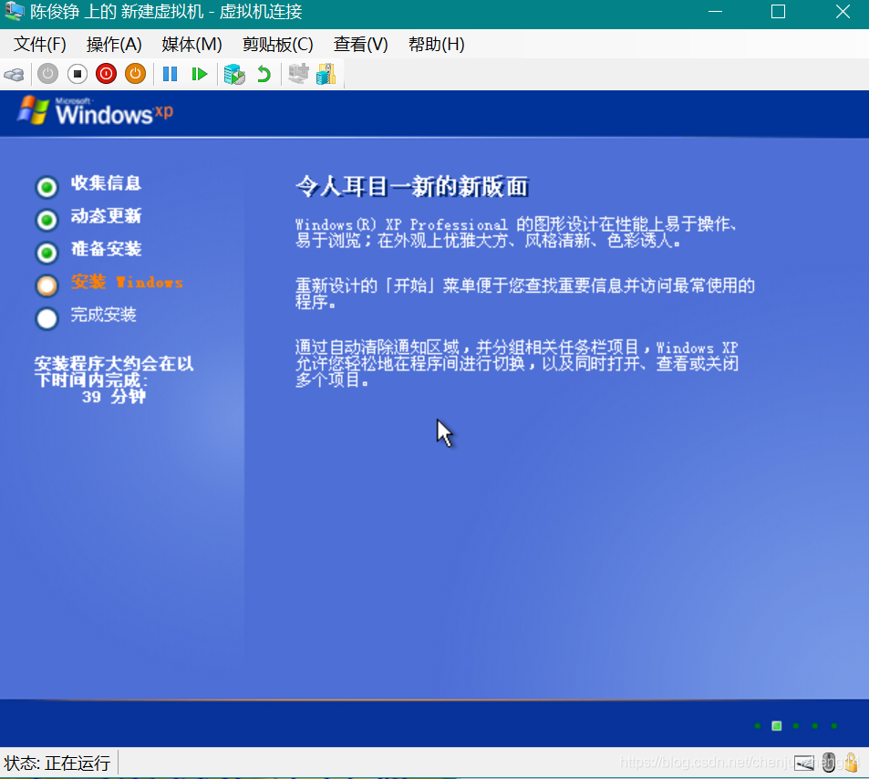
Task: Select the 完成安装 step circle
Action: coord(47,317)
